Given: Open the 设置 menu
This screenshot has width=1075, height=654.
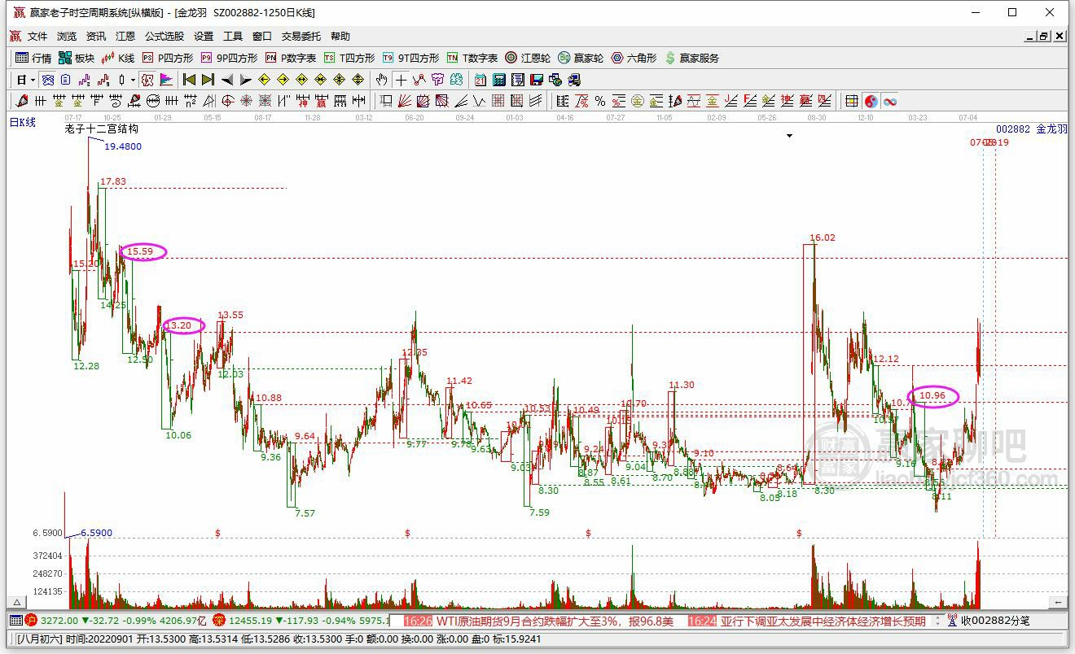Looking at the screenshot, I should [204, 37].
